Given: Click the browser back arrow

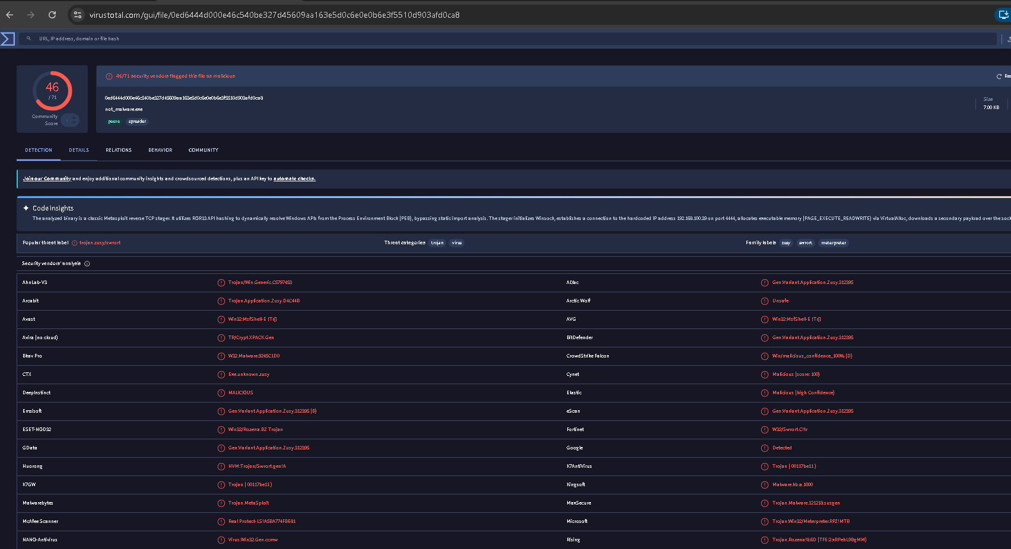Looking at the screenshot, I should click(9, 15).
